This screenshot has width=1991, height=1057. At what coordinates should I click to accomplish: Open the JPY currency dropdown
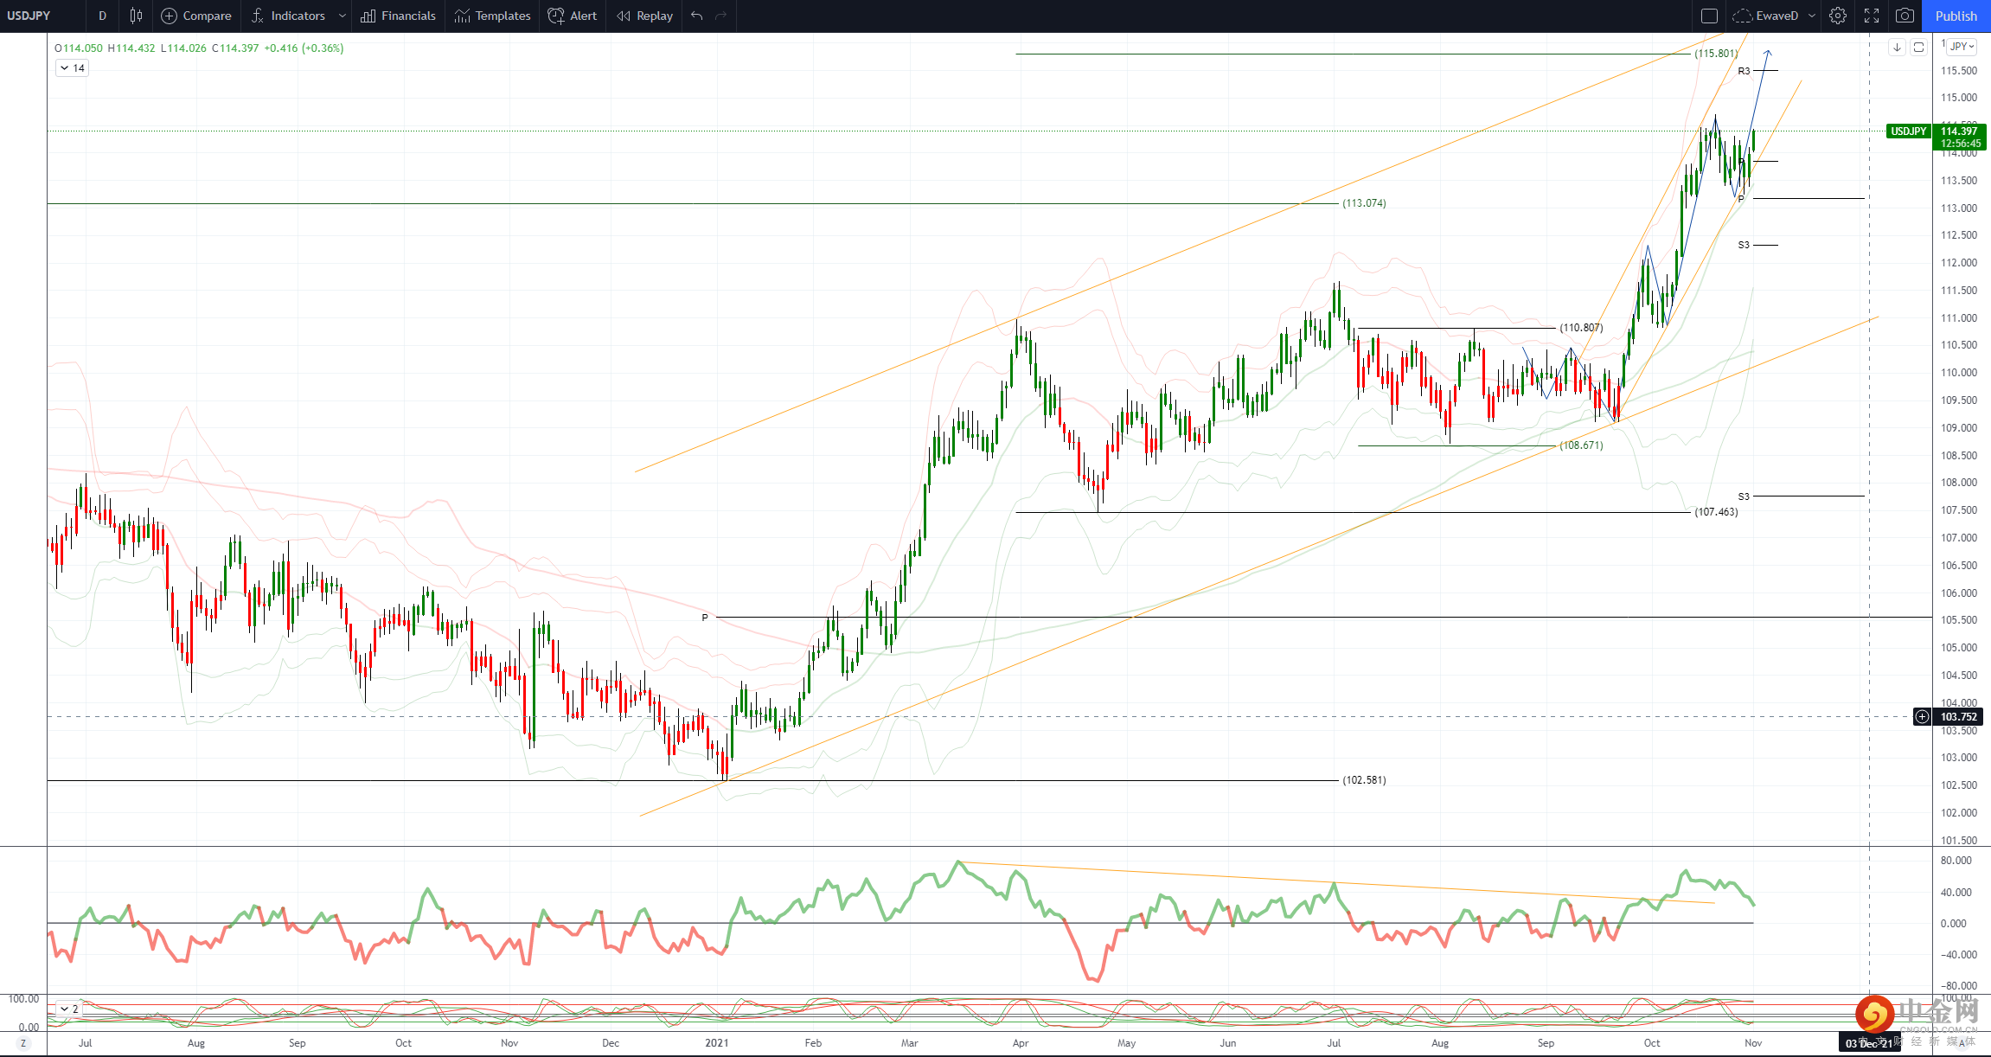[x=1962, y=47]
